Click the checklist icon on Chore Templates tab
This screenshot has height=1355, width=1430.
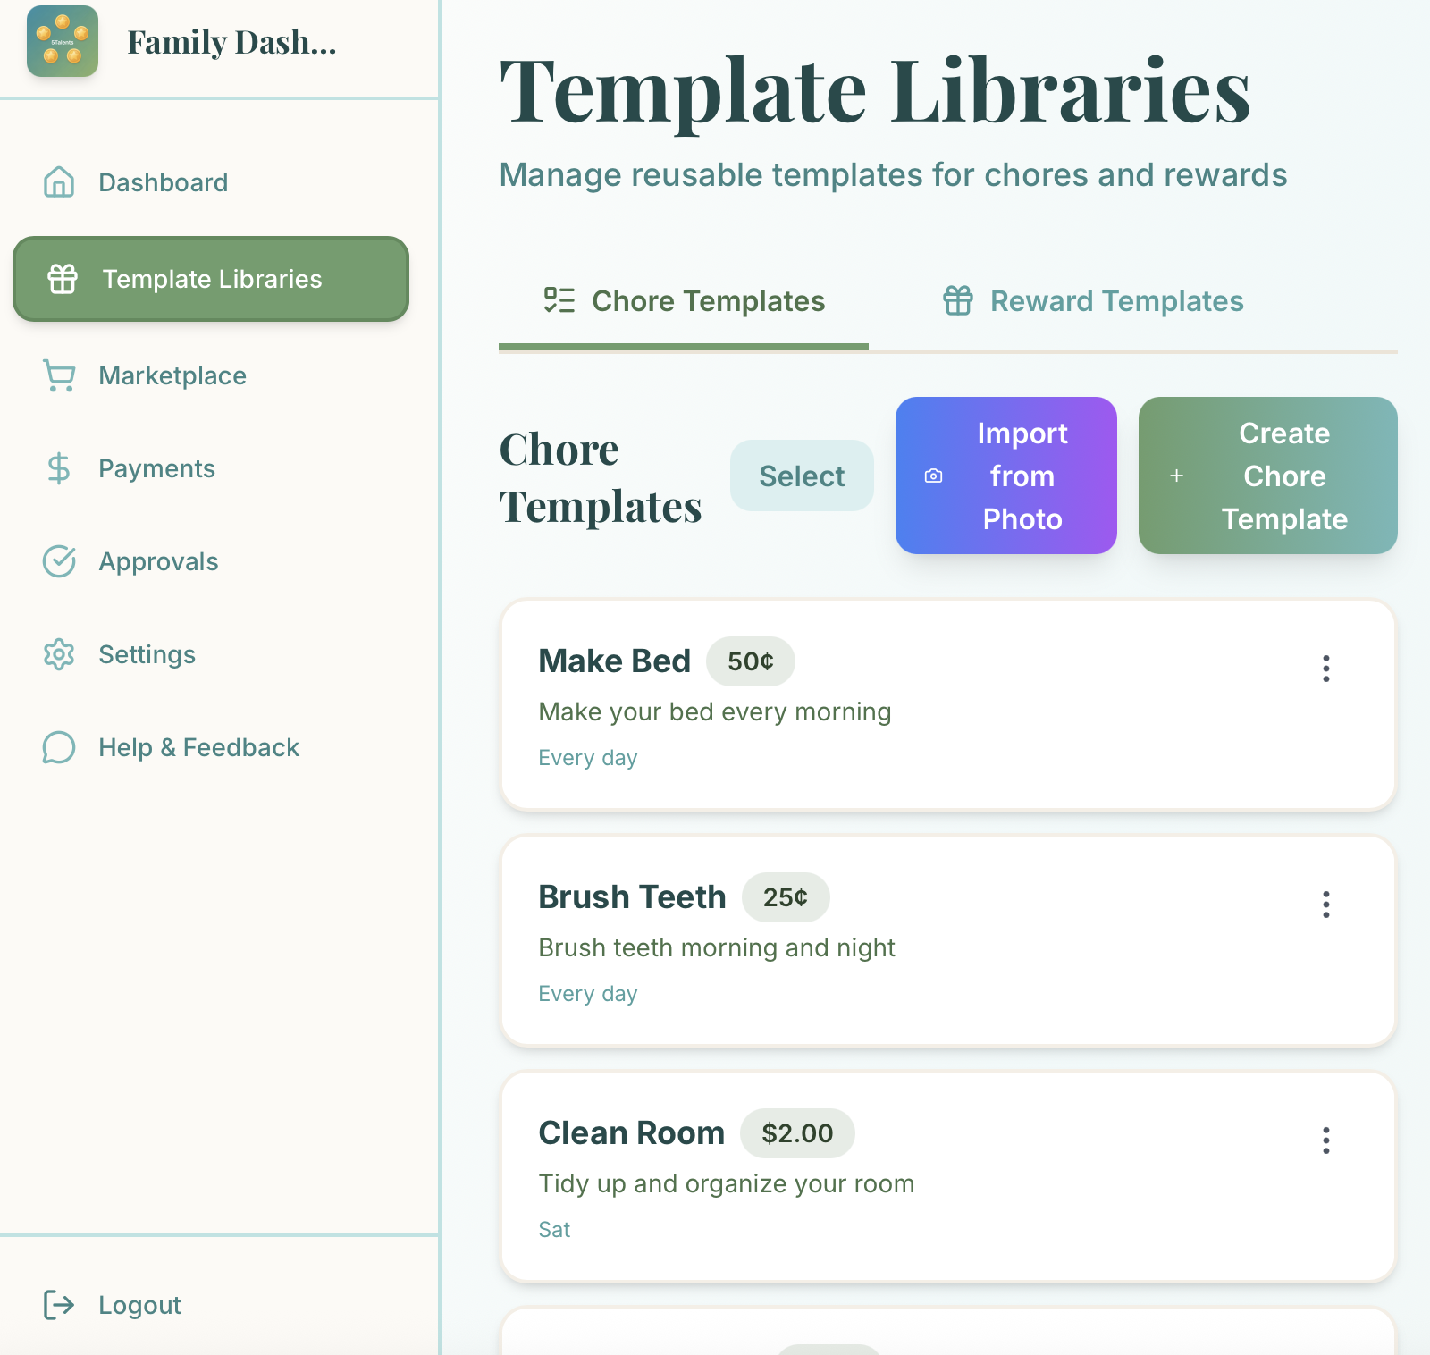(x=559, y=300)
